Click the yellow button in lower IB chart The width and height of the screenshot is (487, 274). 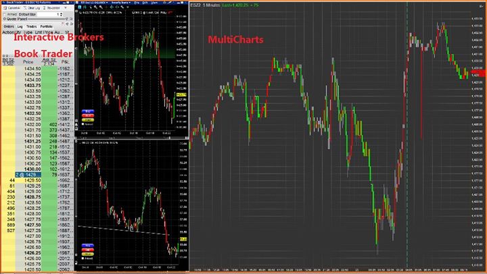[87, 254]
